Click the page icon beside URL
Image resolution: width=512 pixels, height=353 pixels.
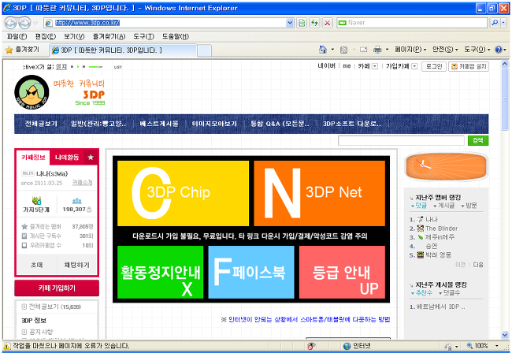[x=49, y=23]
